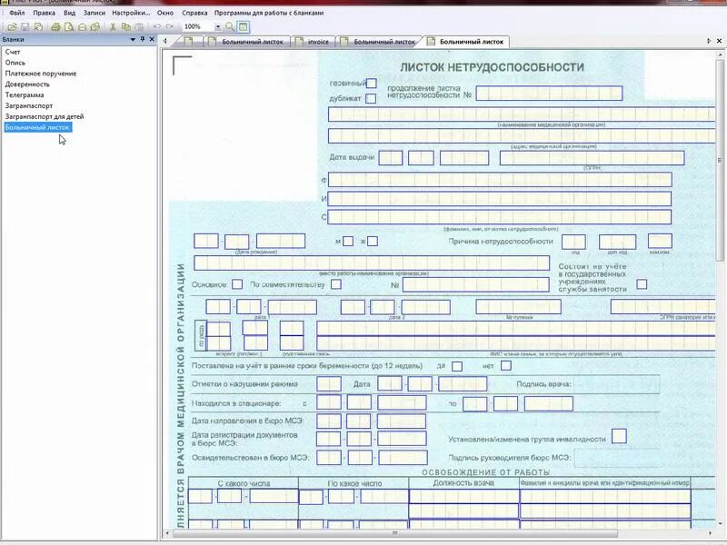The image size is (727, 545).
Task: Click the scroll right arrow at bottom
Action: [711, 533]
